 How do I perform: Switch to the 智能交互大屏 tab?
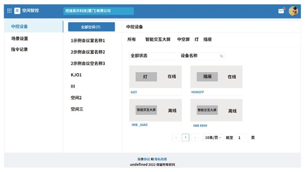point(158,40)
